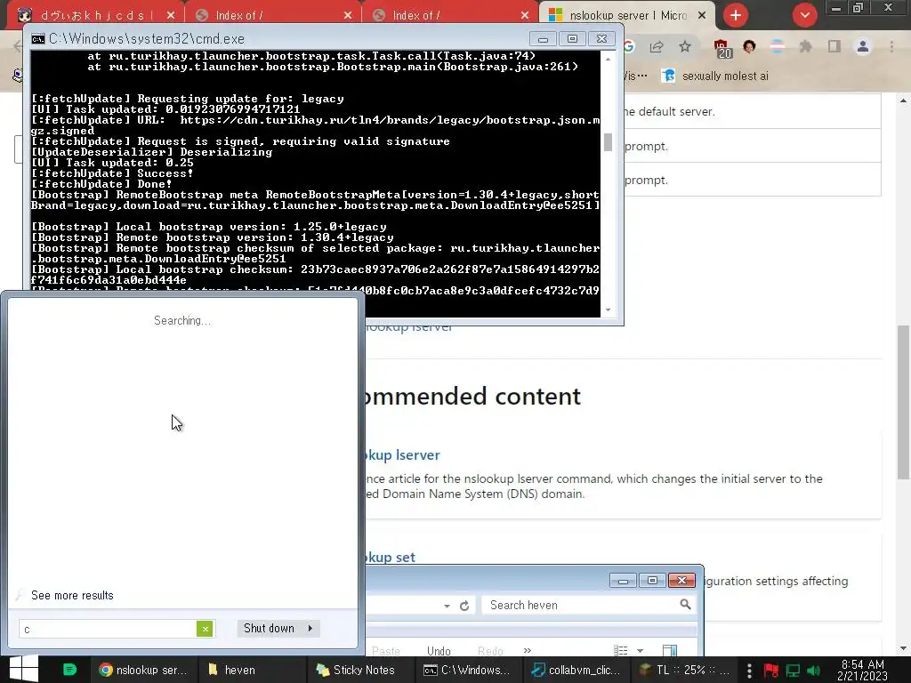Click the Start menu search box

point(109,629)
